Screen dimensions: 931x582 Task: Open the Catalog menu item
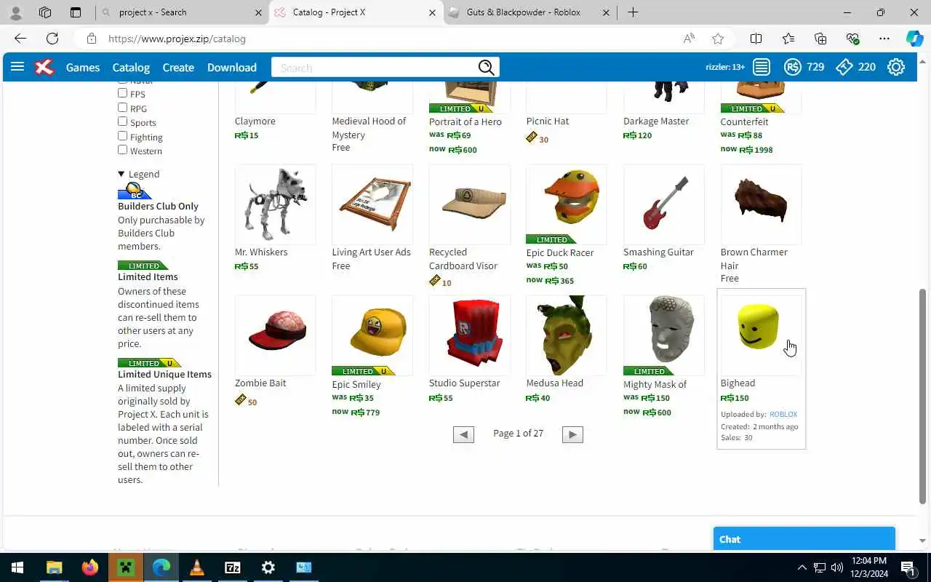click(x=131, y=67)
